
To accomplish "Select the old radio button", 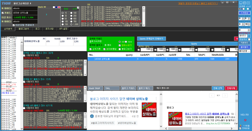I will [120, 42].
